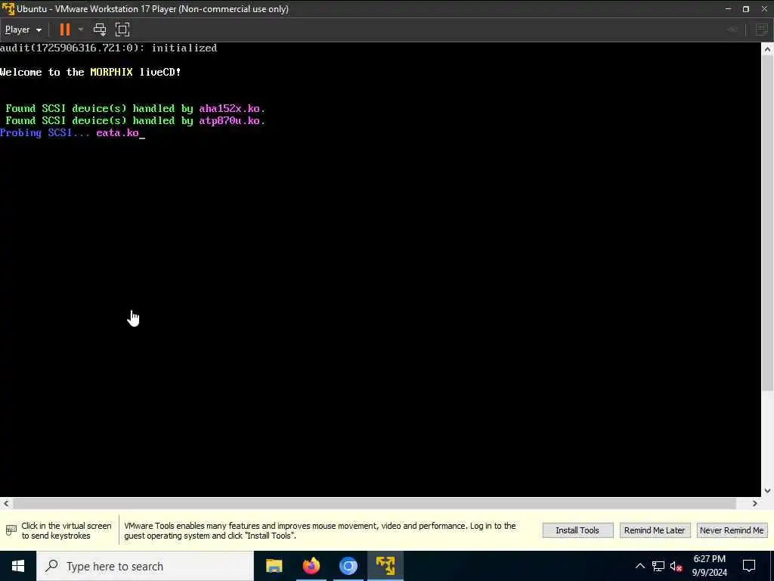Open File Explorer from taskbar
This screenshot has width=774, height=581.
tap(274, 566)
